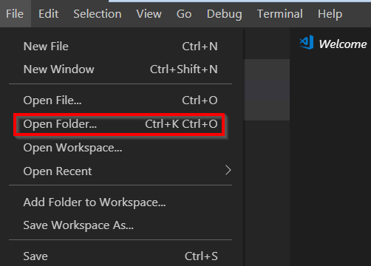Select the highlighted Open Folder... entry
The width and height of the screenshot is (371, 266).
120,124
